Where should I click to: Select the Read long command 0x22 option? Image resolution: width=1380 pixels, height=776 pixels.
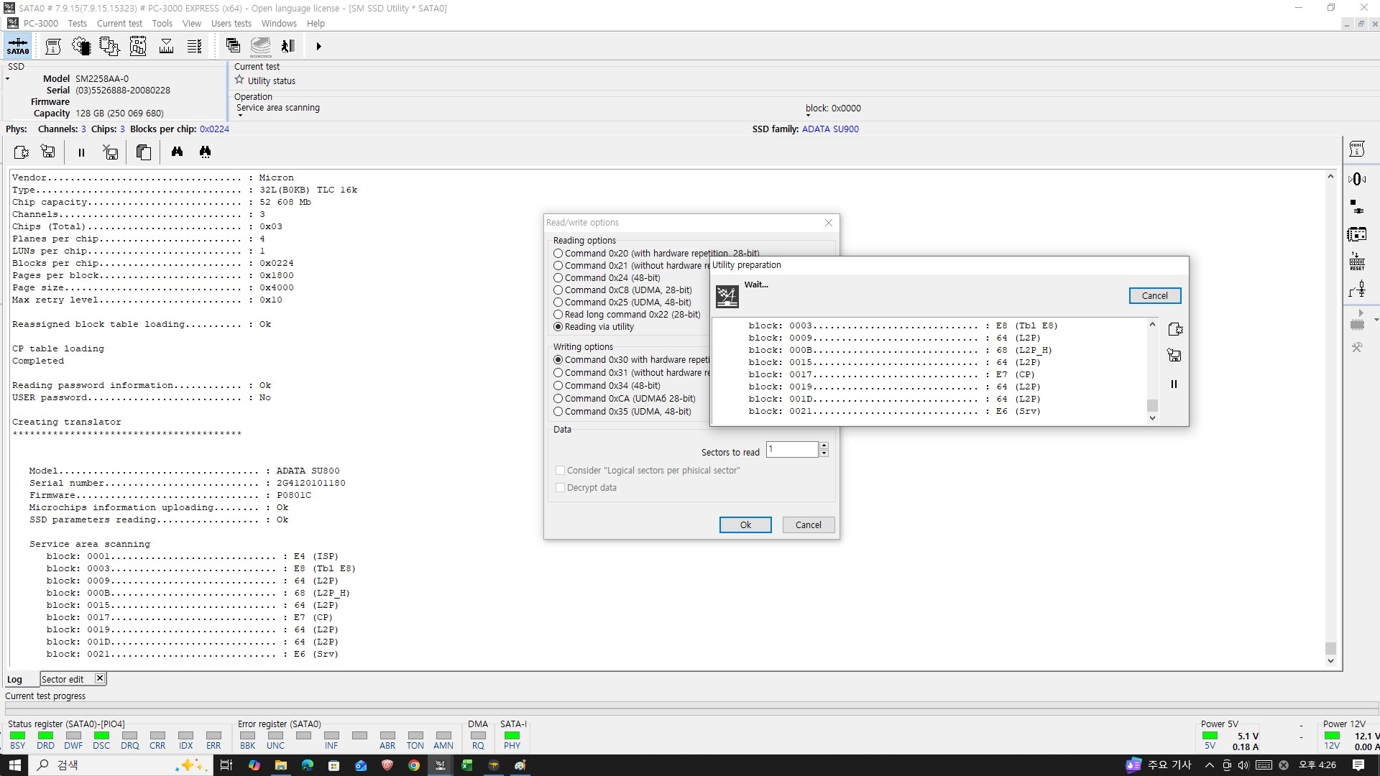pyautogui.click(x=627, y=315)
